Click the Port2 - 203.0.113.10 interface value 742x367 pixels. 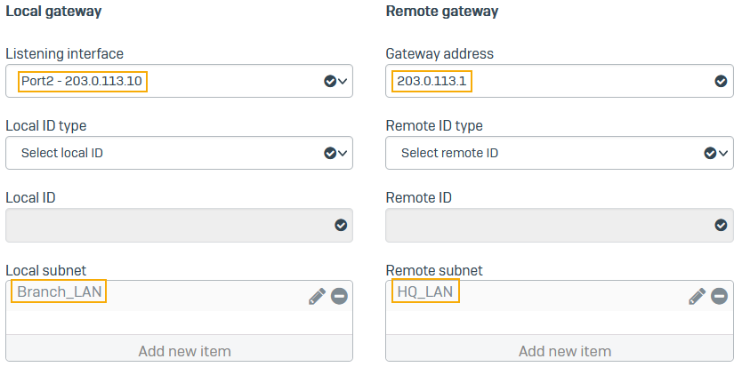(83, 82)
